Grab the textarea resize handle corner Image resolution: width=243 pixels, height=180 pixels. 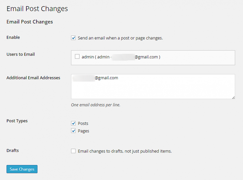pyautogui.click(x=233, y=97)
